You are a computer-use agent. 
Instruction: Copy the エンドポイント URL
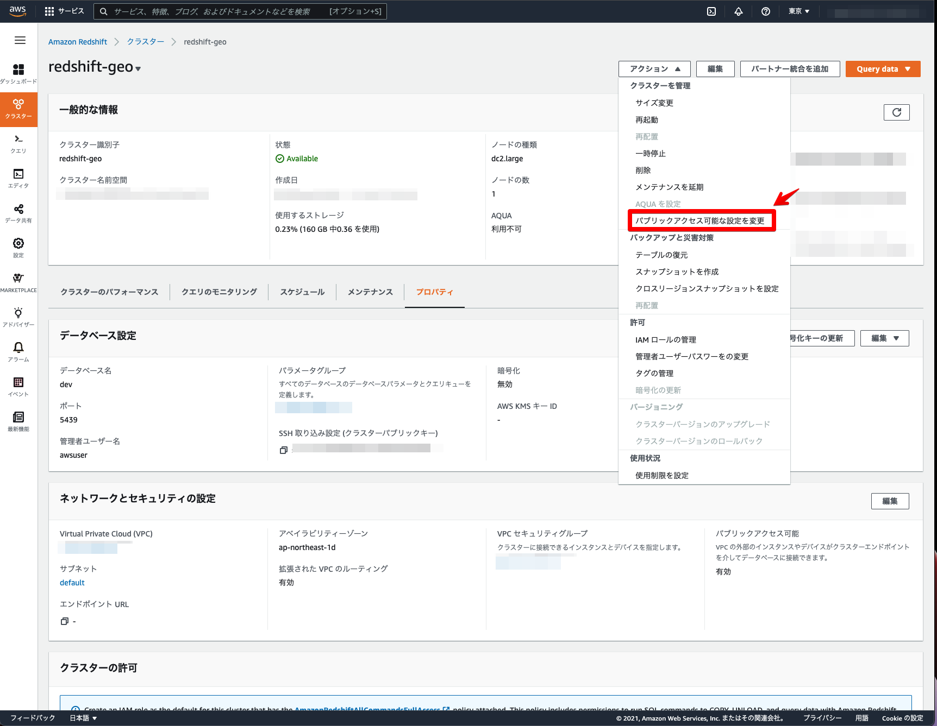click(x=65, y=621)
